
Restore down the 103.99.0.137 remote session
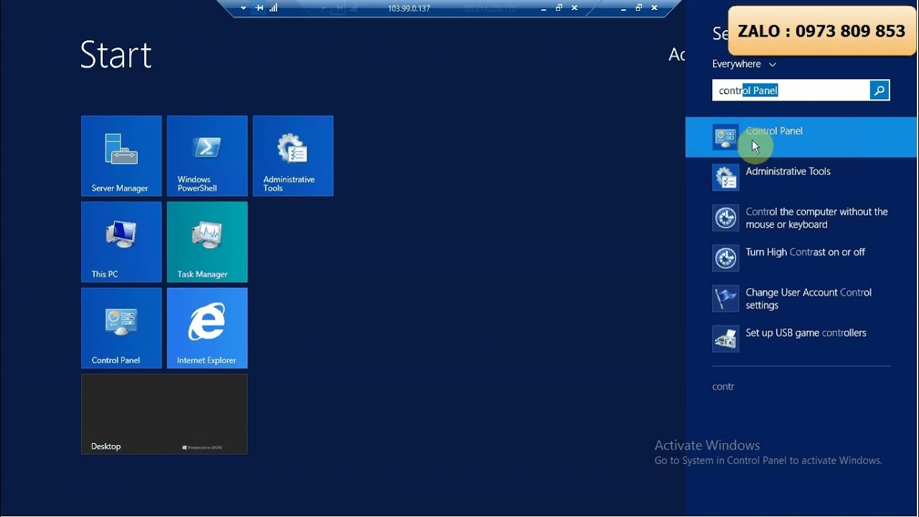tap(559, 8)
